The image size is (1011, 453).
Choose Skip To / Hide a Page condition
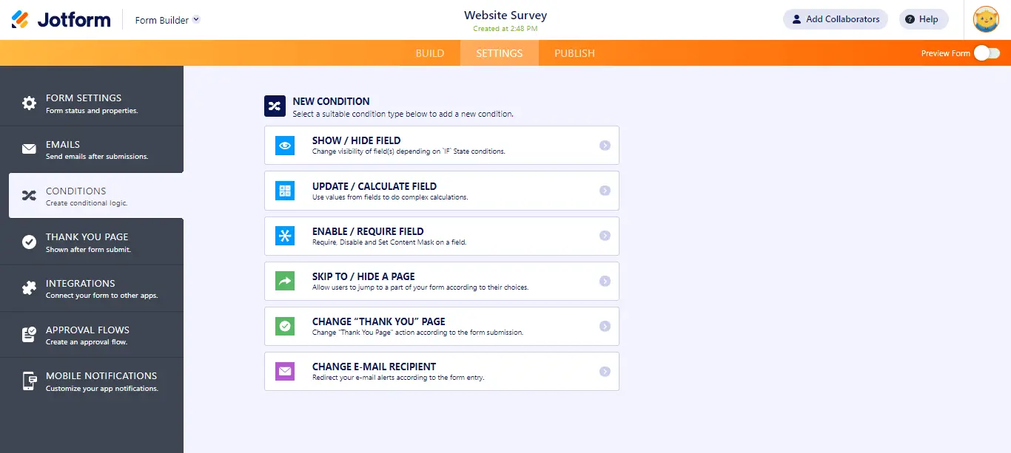442,281
